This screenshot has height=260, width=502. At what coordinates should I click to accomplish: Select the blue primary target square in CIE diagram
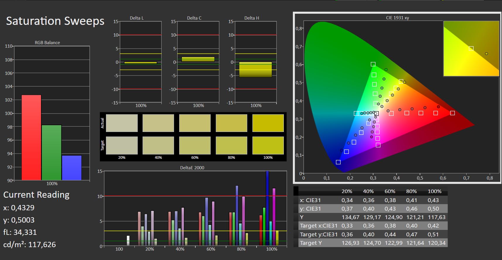tap(338, 162)
